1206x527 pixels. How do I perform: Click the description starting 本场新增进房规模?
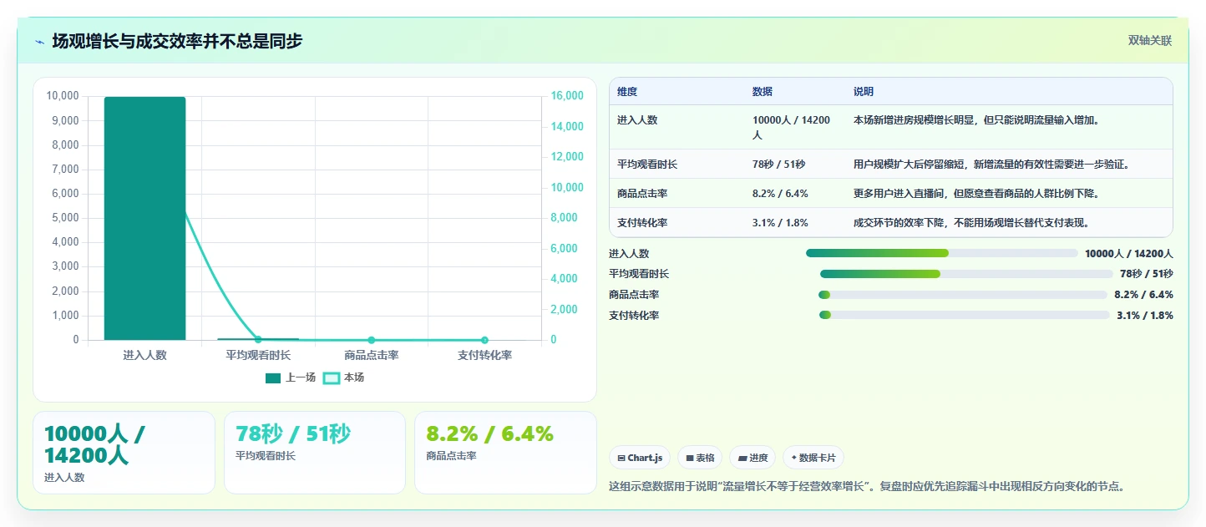[x=976, y=120]
